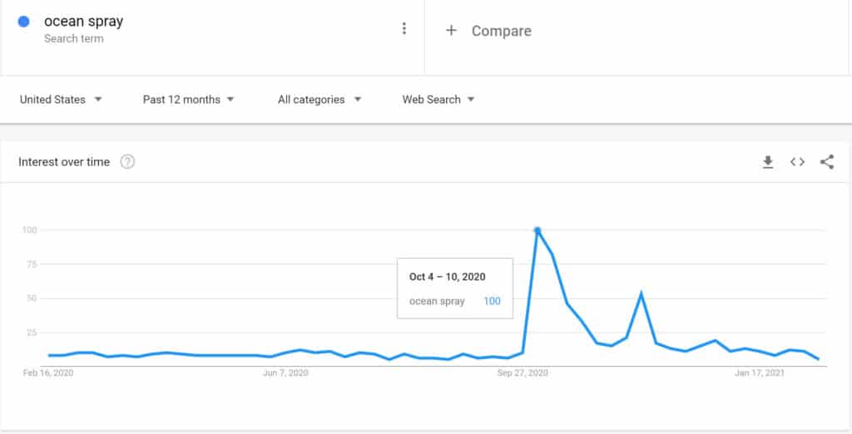
Task: Expand the Past 12 months dropdown
Action: [x=188, y=100]
